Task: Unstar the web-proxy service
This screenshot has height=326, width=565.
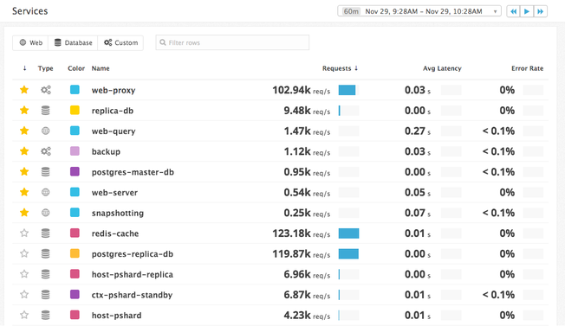Action: 24,89
